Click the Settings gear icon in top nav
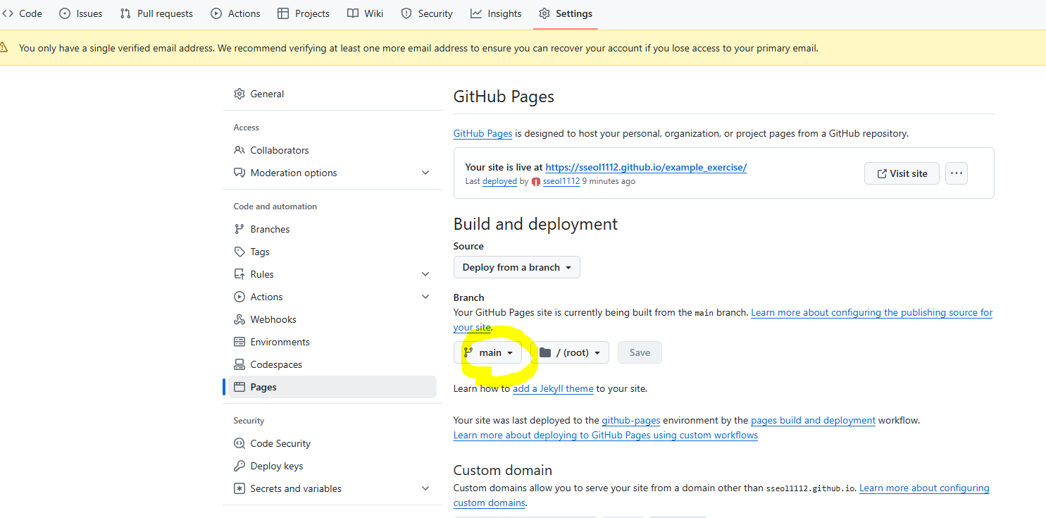Image resolution: width=1046 pixels, height=518 pixels. [x=544, y=13]
